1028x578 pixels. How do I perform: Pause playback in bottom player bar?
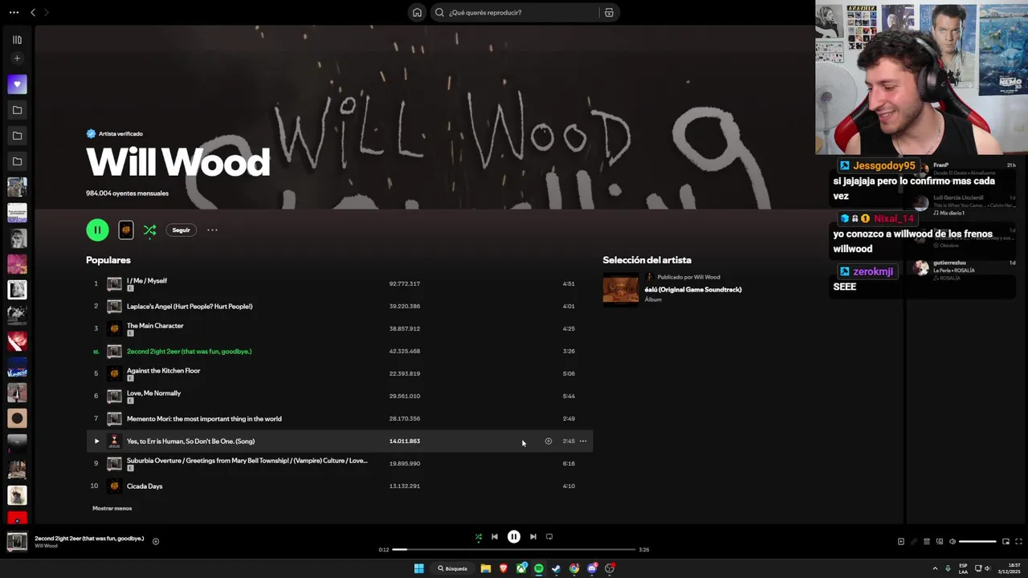click(514, 536)
